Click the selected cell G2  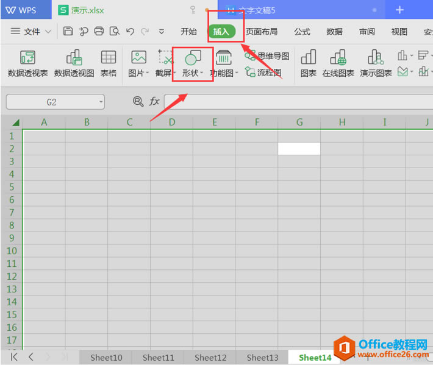(299, 149)
